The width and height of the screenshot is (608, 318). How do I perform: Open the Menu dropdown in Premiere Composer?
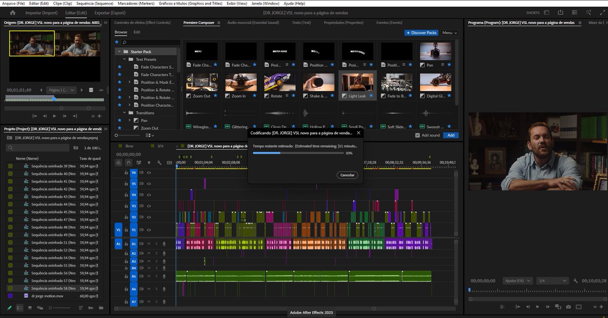(449, 33)
